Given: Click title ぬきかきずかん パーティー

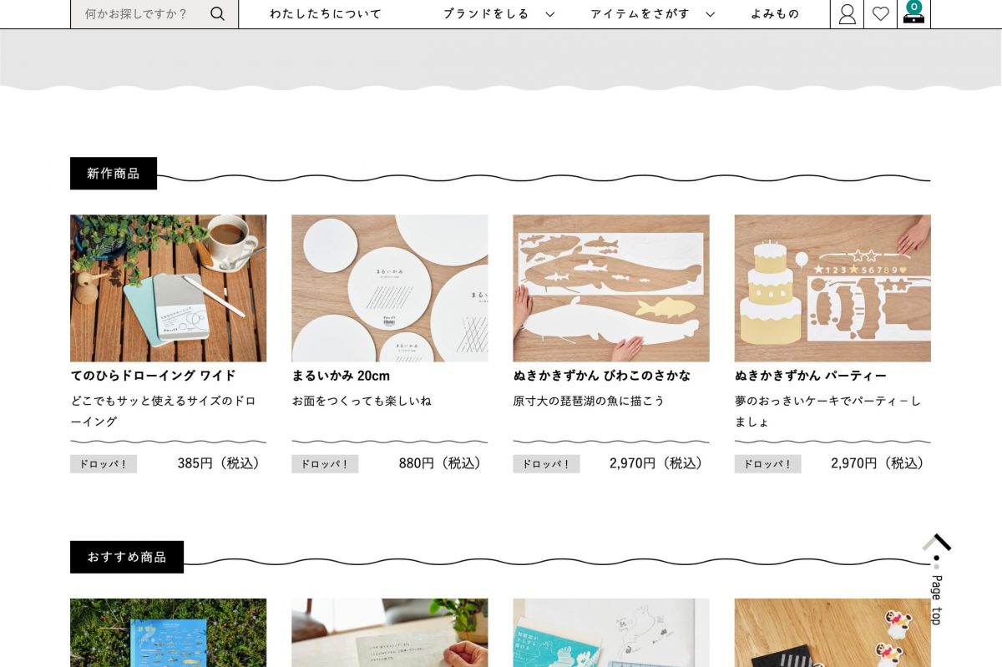Looking at the screenshot, I should click(x=811, y=376).
